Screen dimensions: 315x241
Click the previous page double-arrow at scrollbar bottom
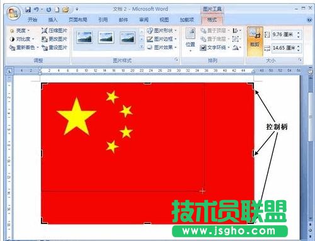(x=311, y=225)
